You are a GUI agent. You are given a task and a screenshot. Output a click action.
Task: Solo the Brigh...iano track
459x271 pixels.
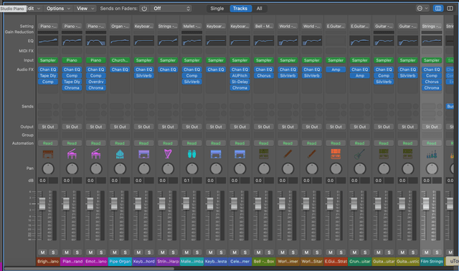pos(53,252)
